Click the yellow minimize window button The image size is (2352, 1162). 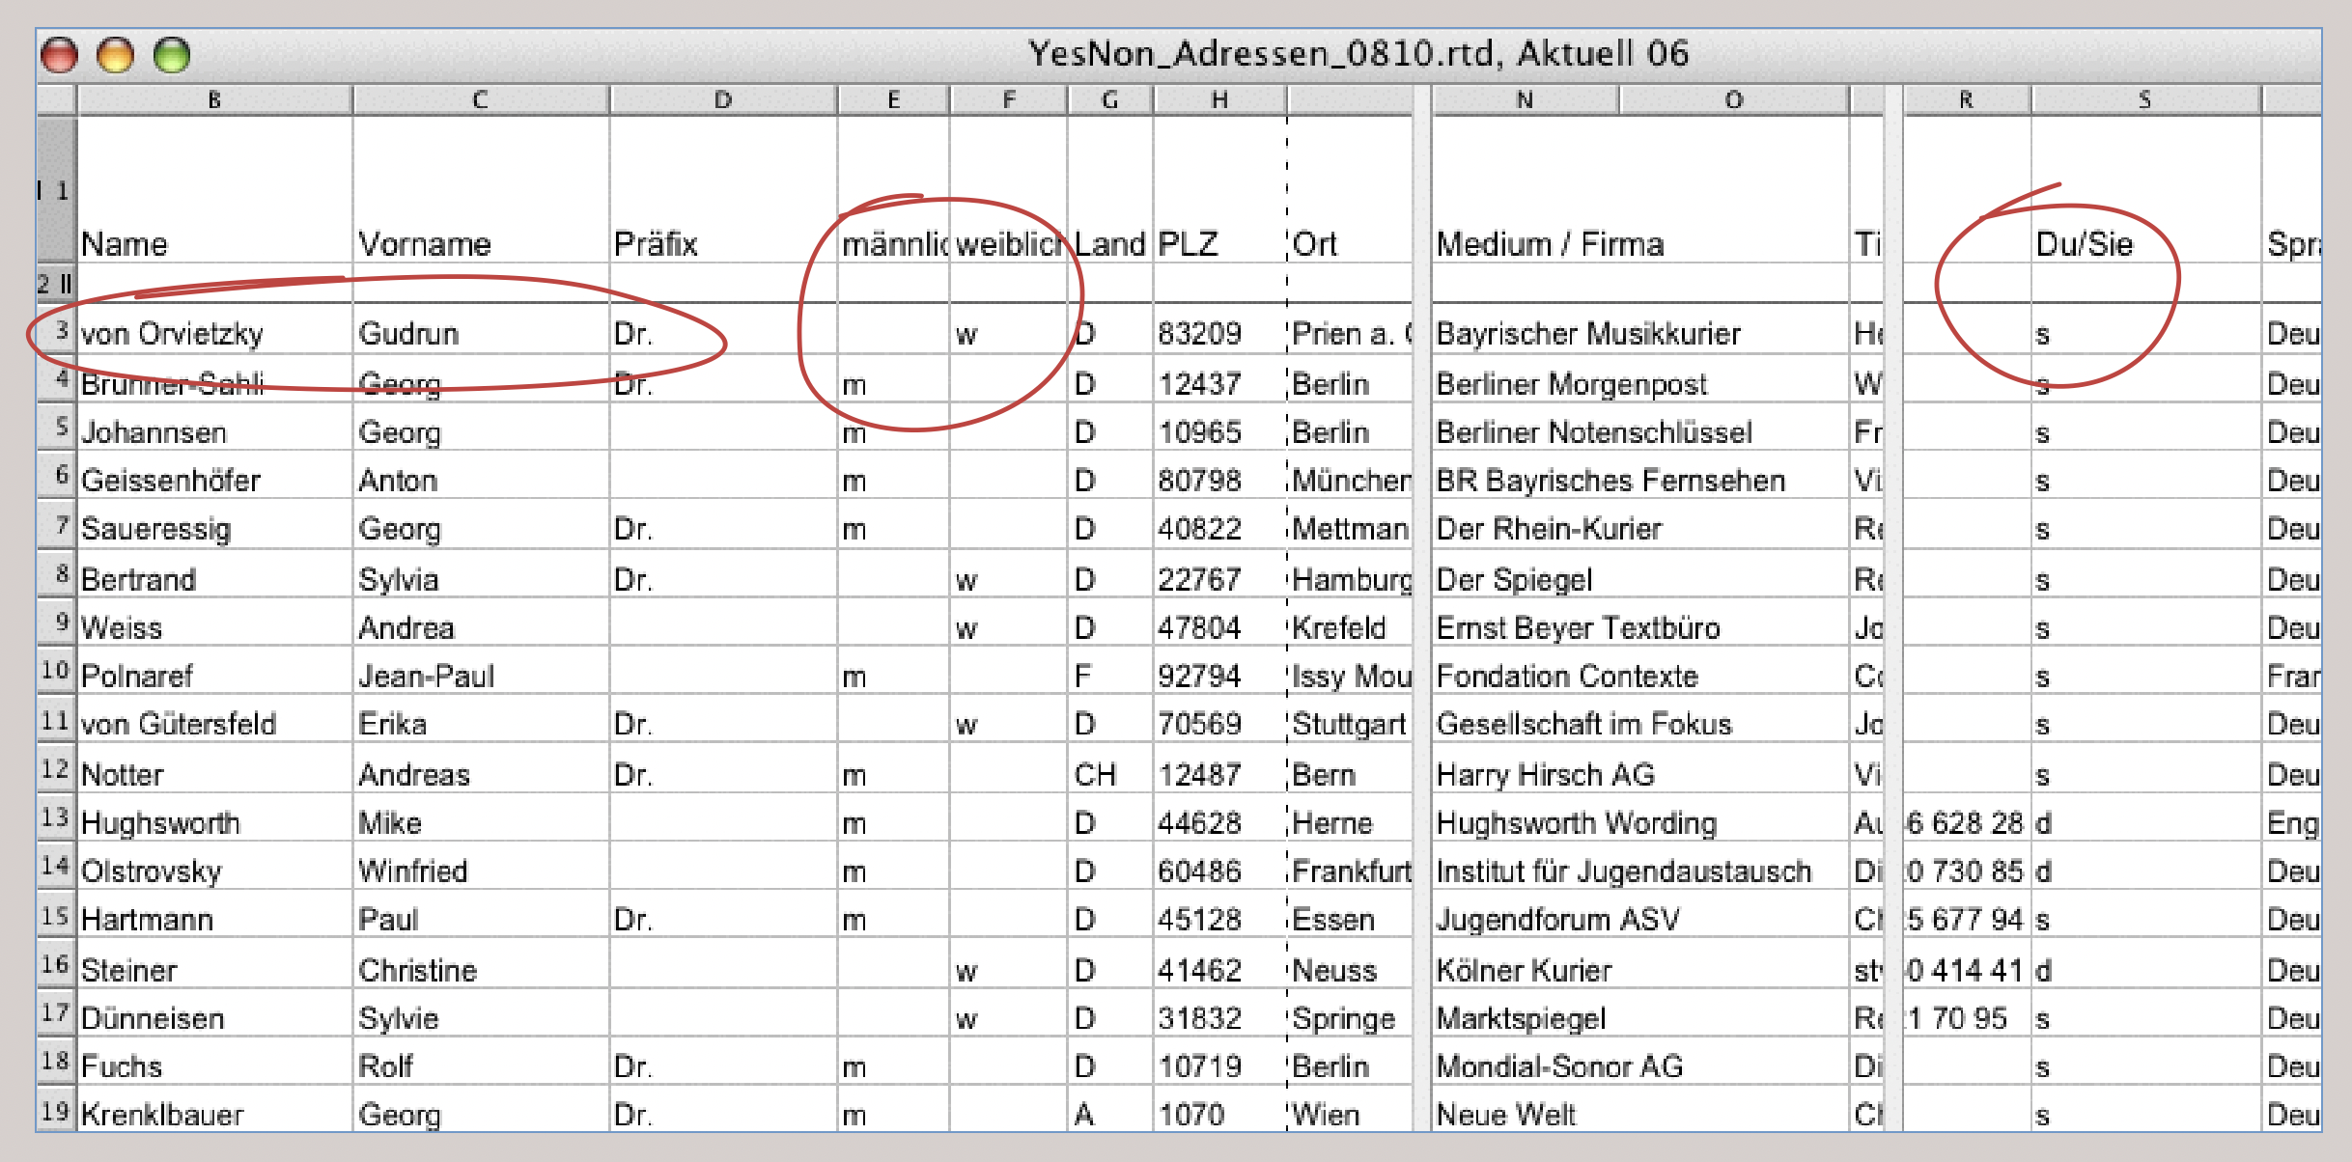(x=116, y=55)
